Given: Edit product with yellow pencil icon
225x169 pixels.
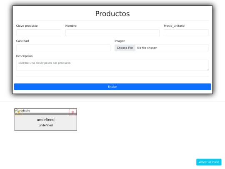Looking at the screenshot, I should pyautogui.click(x=19, y=112).
